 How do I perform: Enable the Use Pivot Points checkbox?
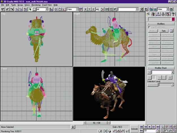(x=149, y=28)
